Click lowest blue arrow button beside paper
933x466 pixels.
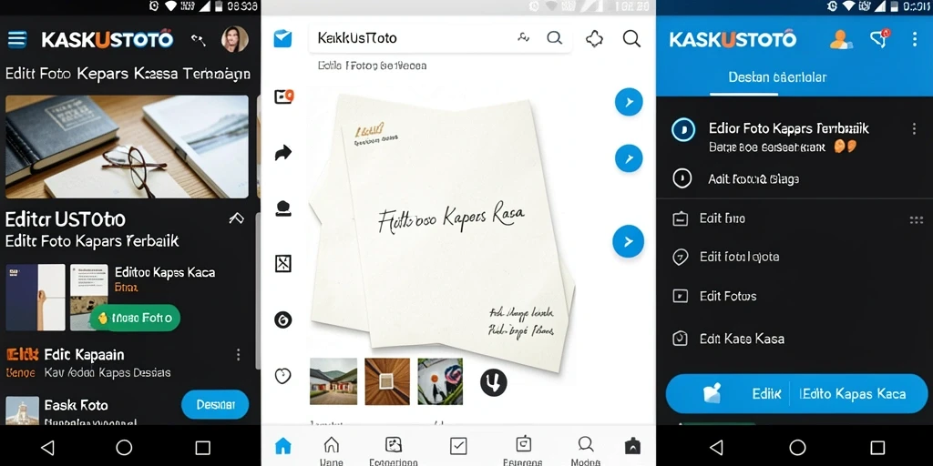point(629,241)
